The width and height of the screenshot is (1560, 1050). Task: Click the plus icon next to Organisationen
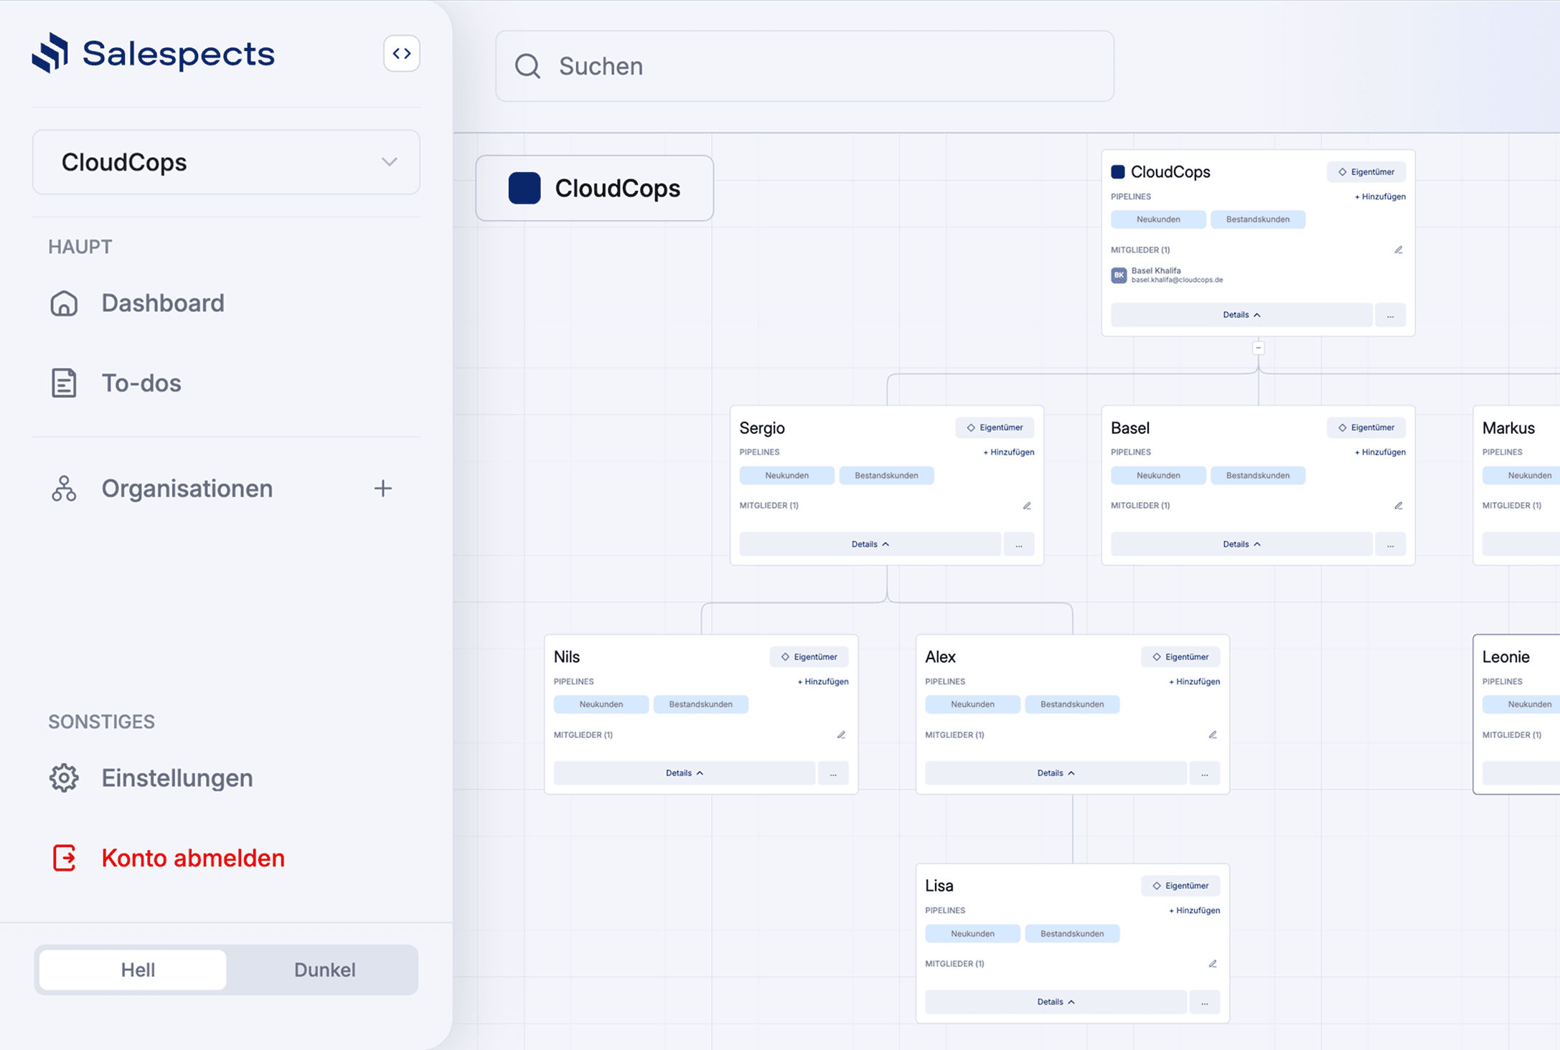(x=382, y=488)
